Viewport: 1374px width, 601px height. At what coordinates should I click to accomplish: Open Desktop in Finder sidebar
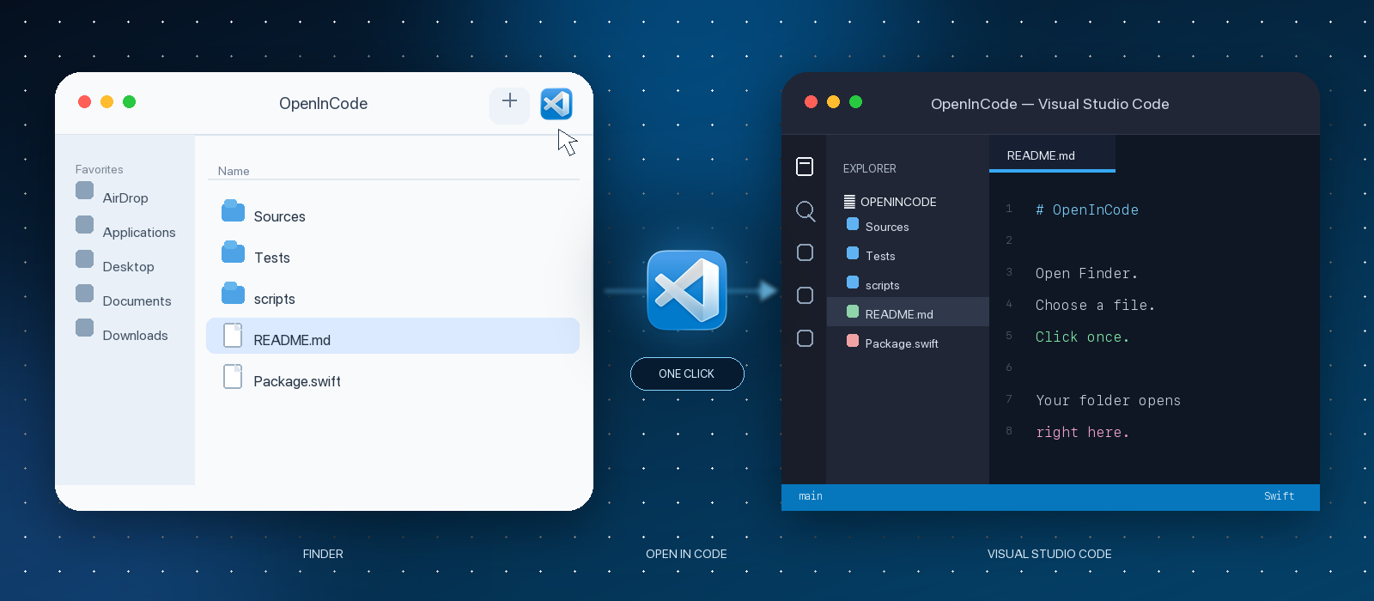click(x=115, y=266)
